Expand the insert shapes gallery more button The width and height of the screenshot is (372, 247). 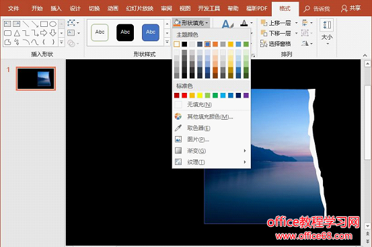(x=62, y=42)
